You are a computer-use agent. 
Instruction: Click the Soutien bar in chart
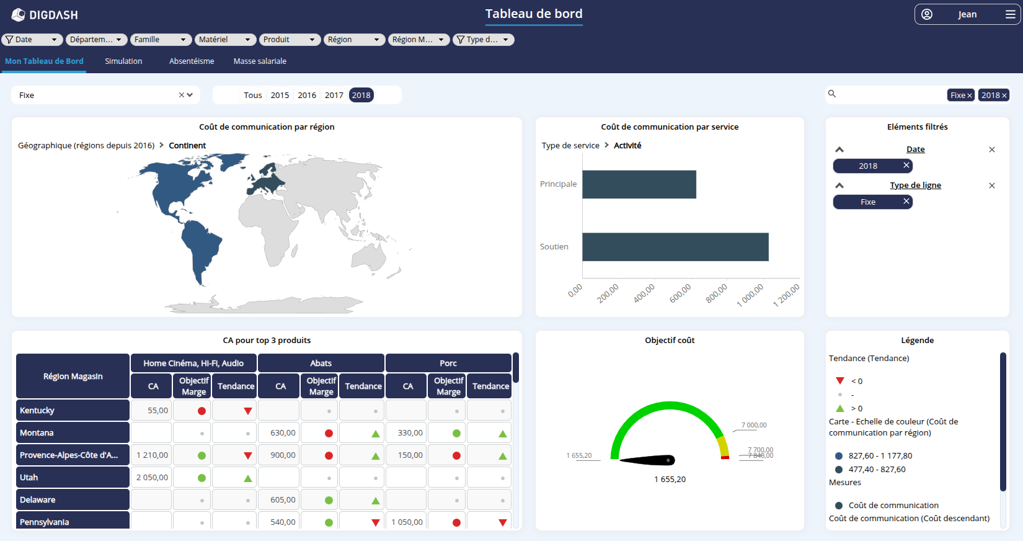pos(675,247)
